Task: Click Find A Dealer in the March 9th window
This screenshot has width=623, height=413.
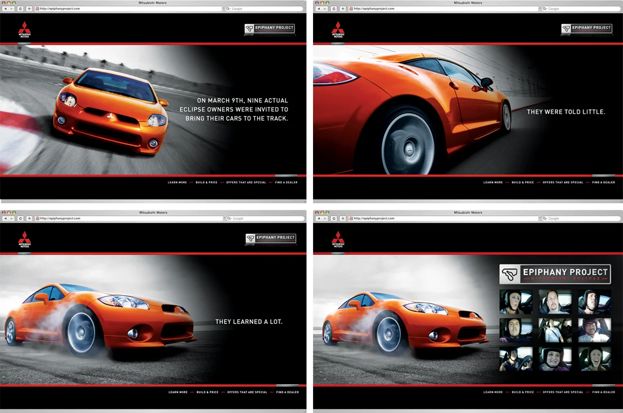Action: click(x=286, y=182)
